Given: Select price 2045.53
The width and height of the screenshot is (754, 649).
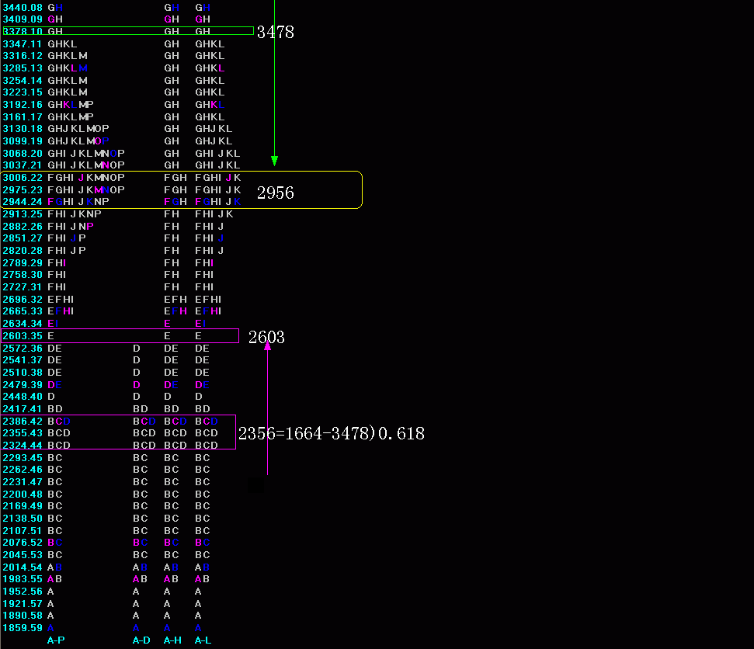Looking at the screenshot, I should [23, 555].
